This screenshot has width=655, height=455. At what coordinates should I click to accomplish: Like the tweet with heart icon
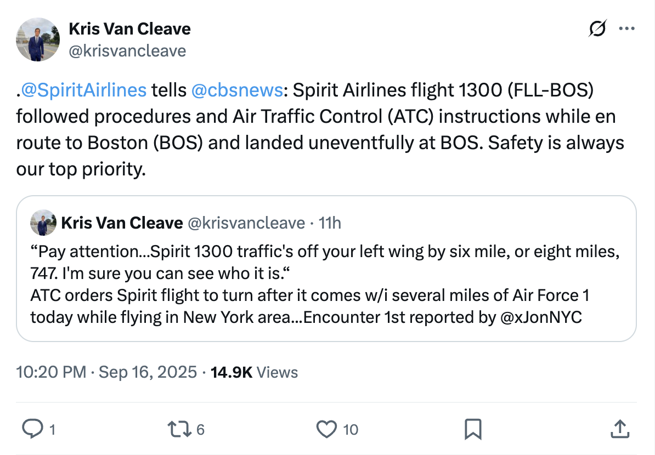coord(327,429)
